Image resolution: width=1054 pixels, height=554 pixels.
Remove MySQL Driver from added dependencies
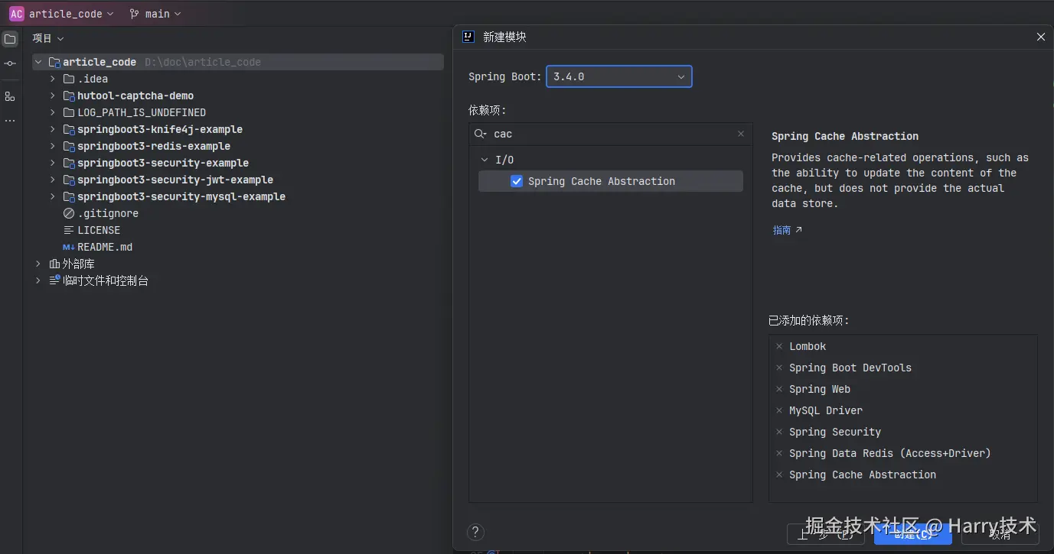pos(779,410)
